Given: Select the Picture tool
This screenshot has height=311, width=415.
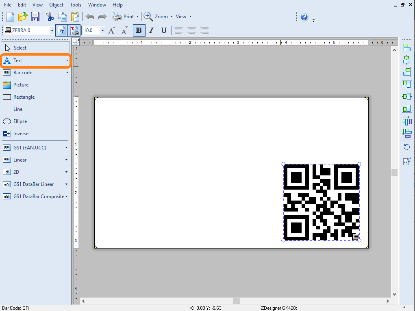Looking at the screenshot, I should tap(21, 85).
